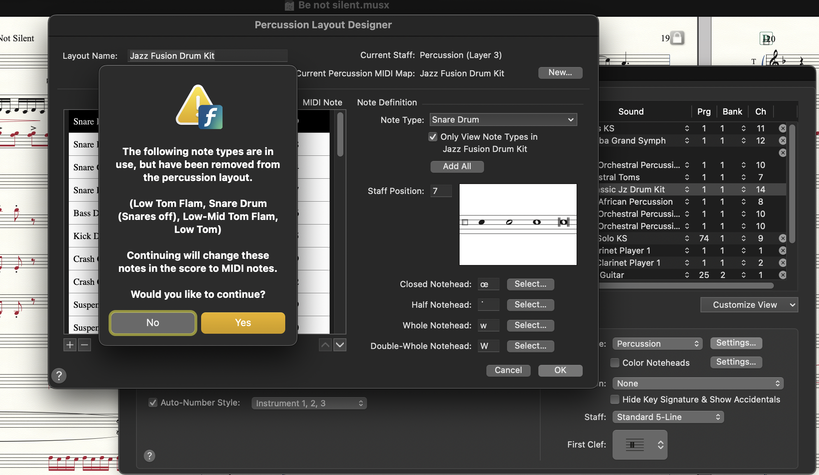Click the move-up arrow below note list

325,345
